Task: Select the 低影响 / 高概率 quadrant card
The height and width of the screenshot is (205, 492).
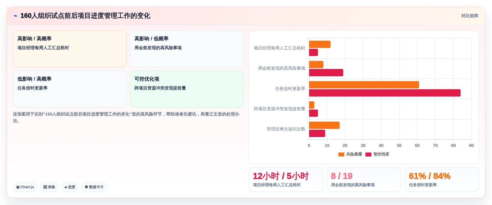Action: [70, 89]
